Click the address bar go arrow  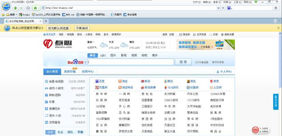tap(223, 8)
